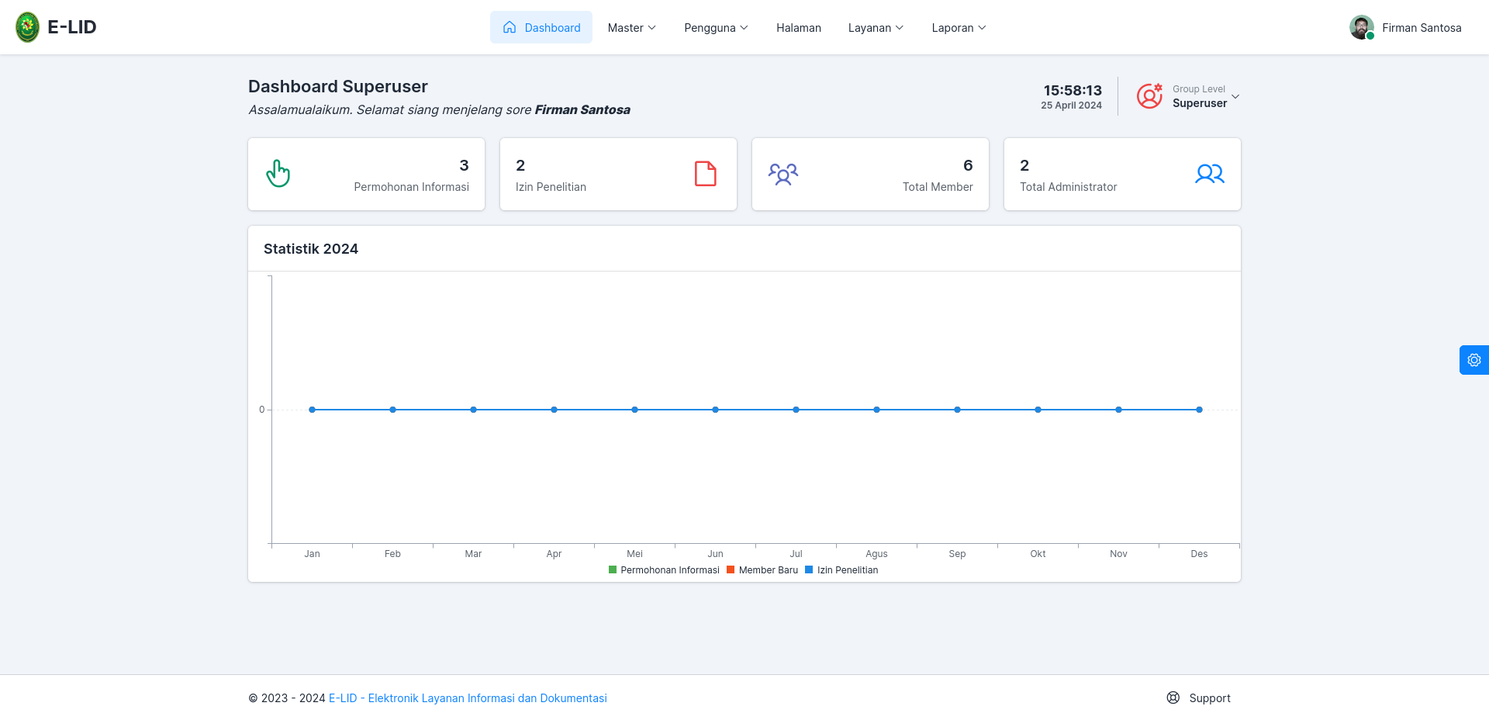Click the red document icon for Izin Penelitian

705,174
